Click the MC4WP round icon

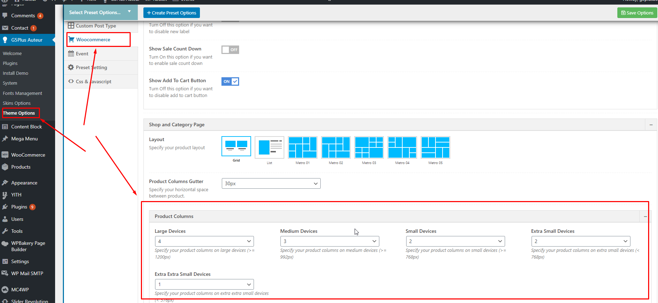point(5,290)
